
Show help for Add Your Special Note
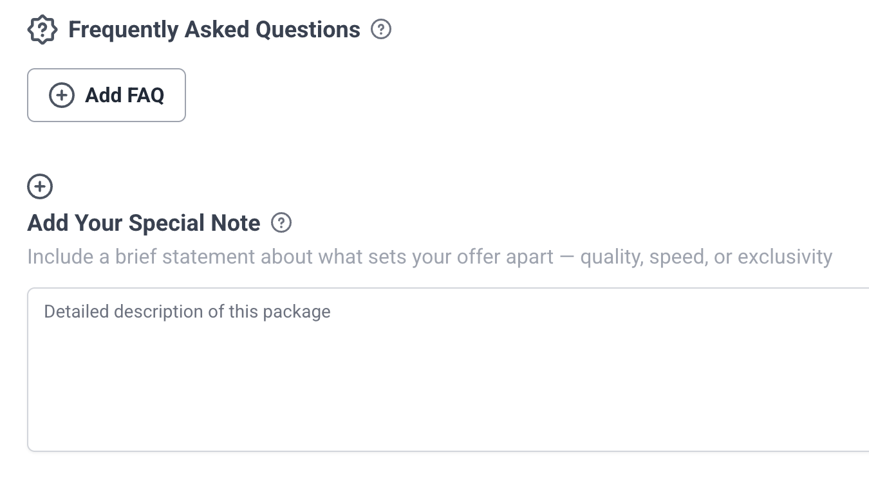(281, 223)
